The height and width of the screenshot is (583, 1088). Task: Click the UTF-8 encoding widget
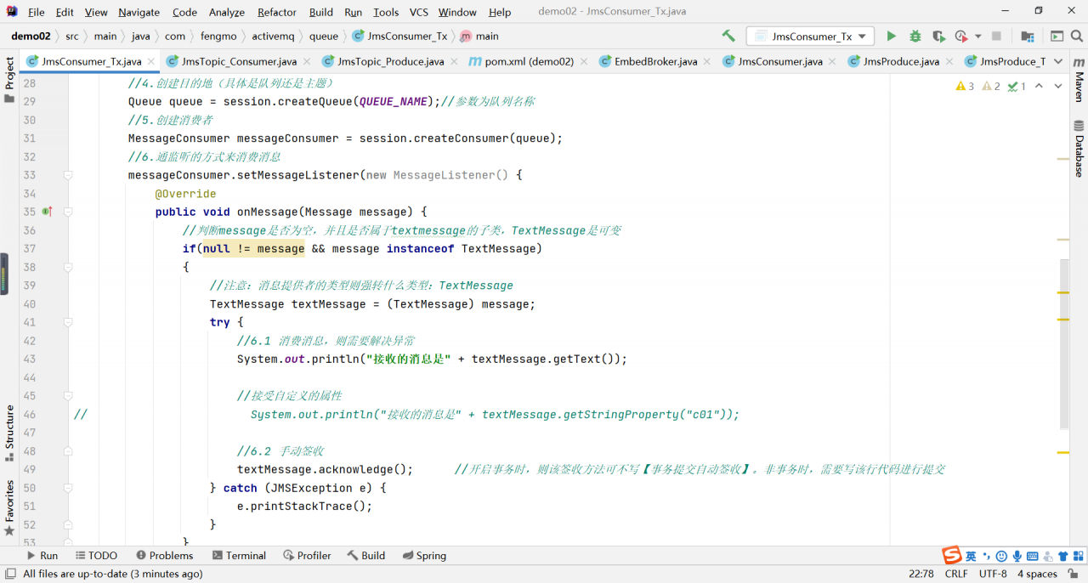[x=993, y=575]
